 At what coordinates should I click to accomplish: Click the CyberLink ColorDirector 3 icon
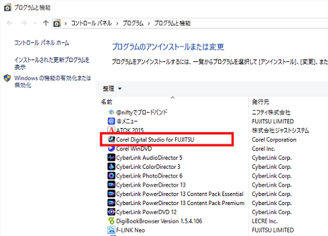111,167
